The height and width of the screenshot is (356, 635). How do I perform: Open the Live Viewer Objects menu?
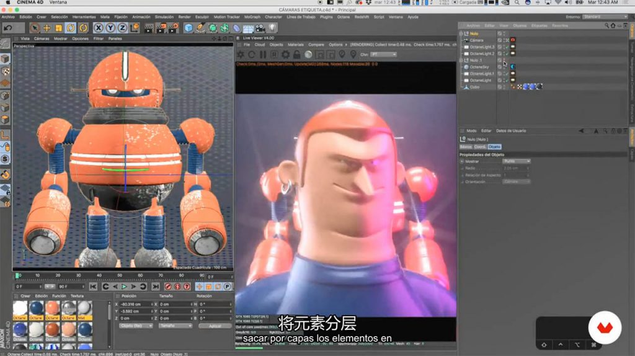(x=276, y=45)
